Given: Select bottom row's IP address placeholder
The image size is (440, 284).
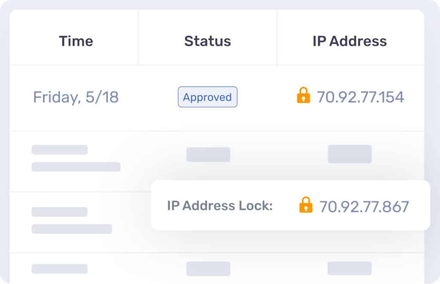Looking at the screenshot, I should (x=350, y=268).
